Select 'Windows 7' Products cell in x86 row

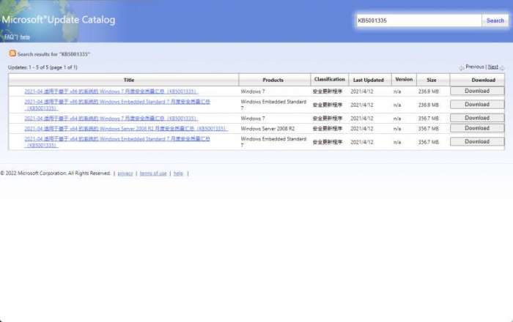(253, 91)
